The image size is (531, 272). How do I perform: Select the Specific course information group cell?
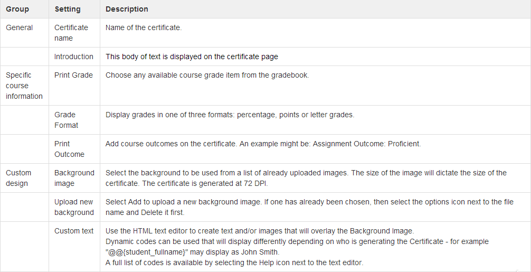point(24,86)
